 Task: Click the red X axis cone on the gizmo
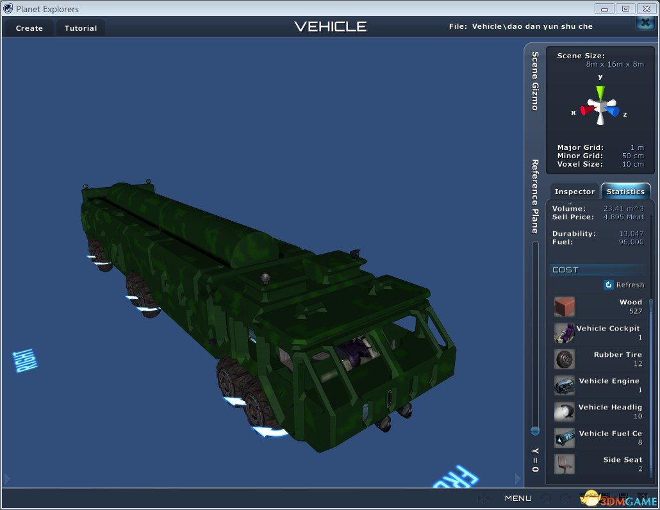tap(586, 110)
